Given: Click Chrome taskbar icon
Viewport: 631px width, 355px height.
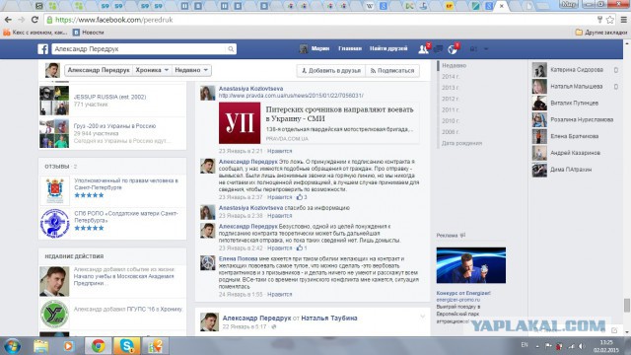Looking at the screenshot, I should pyautogui.click(x=98, y=346).
